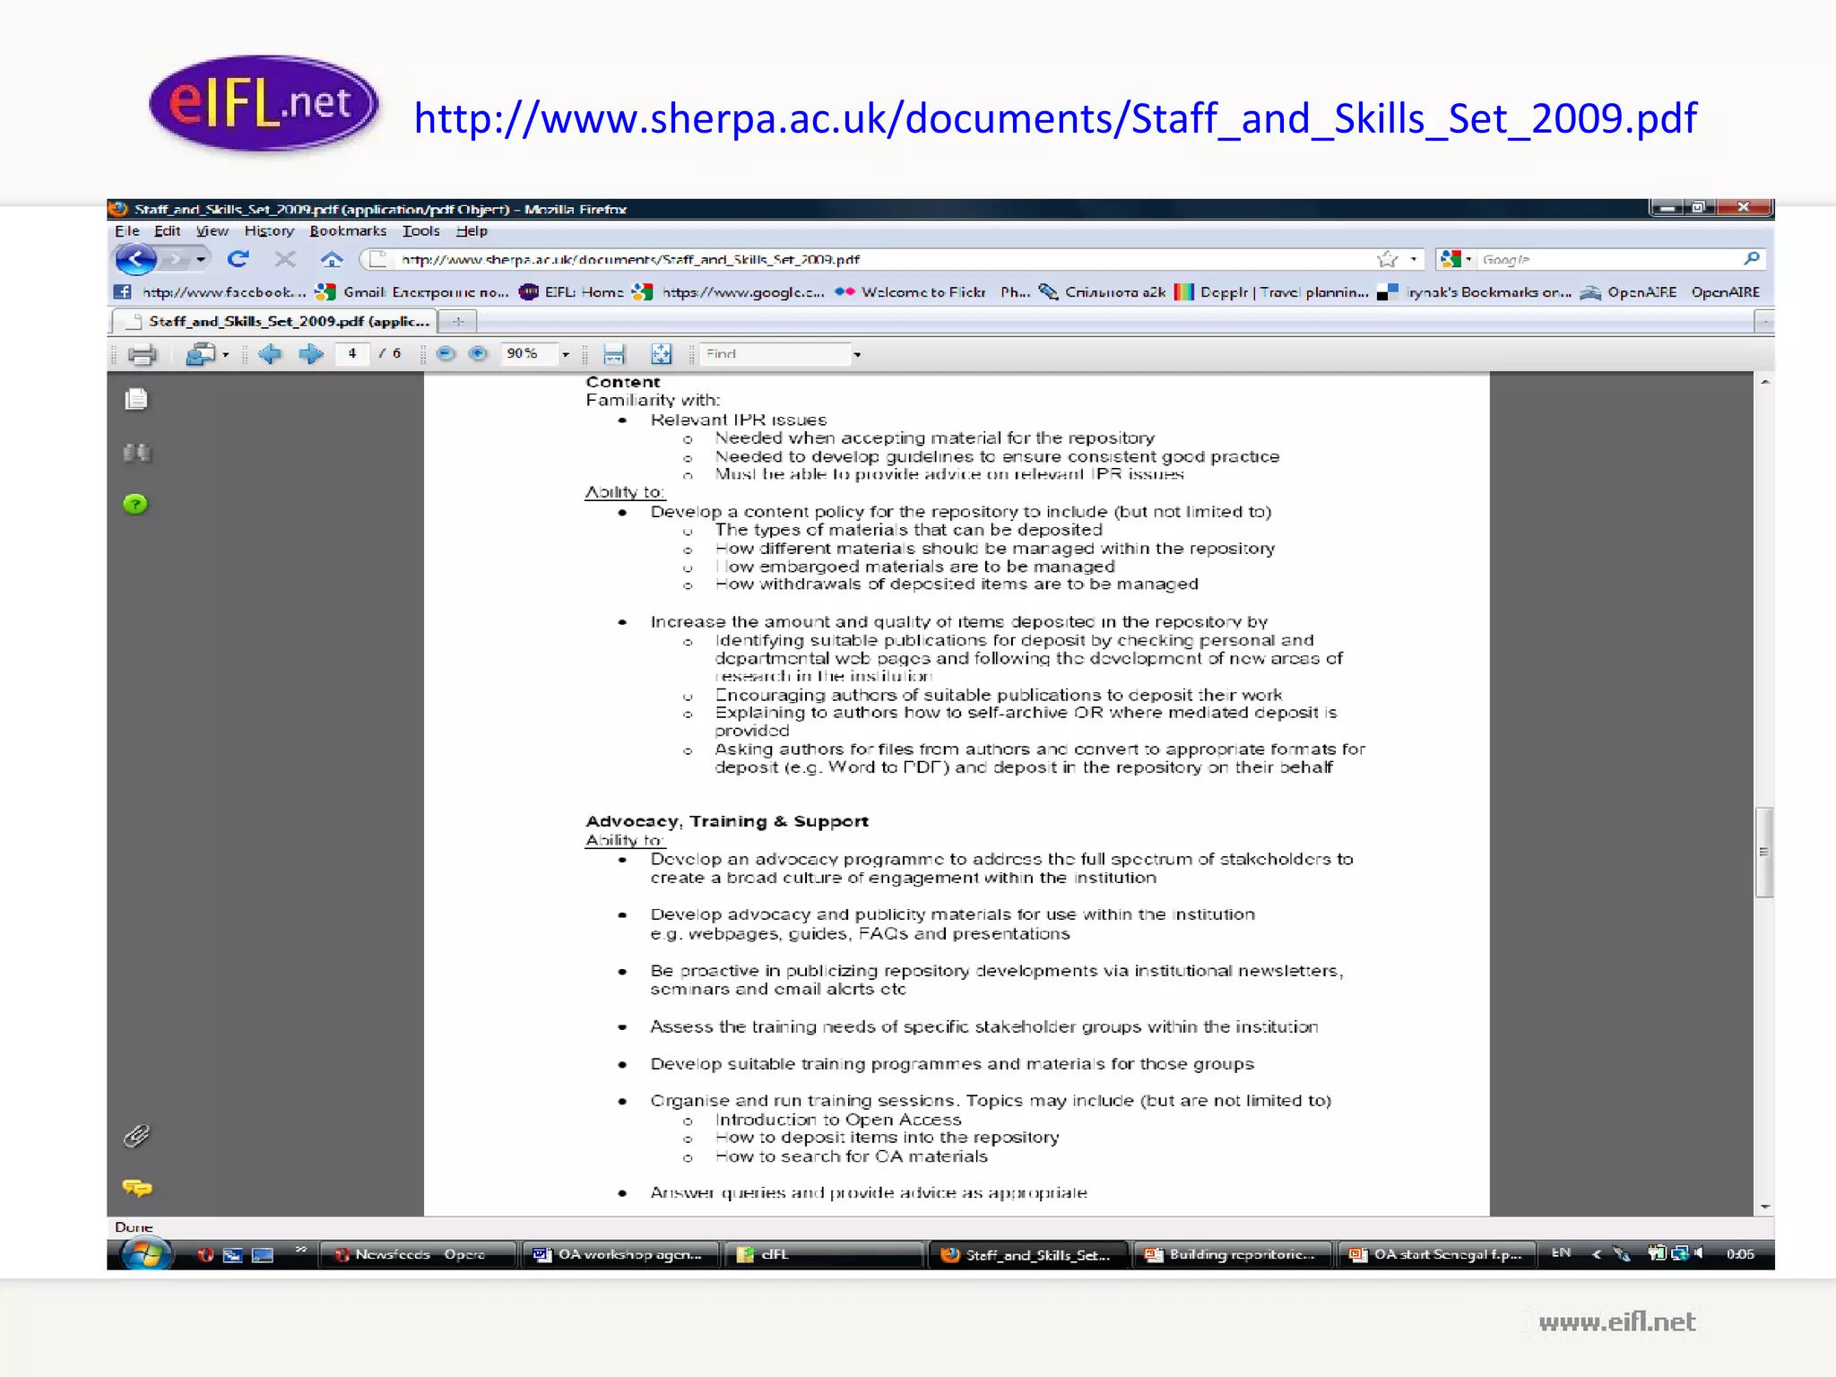Click the EN language indicator in tray
Image resolution: width=1836 pixels, height=1377 pixels.
click(x=1561, y=1253)
